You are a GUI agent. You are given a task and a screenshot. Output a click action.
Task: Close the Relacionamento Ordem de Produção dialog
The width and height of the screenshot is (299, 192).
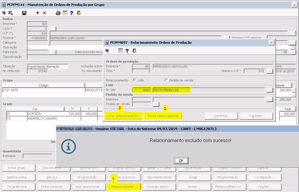(x=271, y=43)
